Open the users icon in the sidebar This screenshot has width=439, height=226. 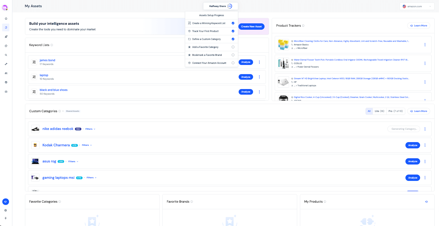click(6, 73)
